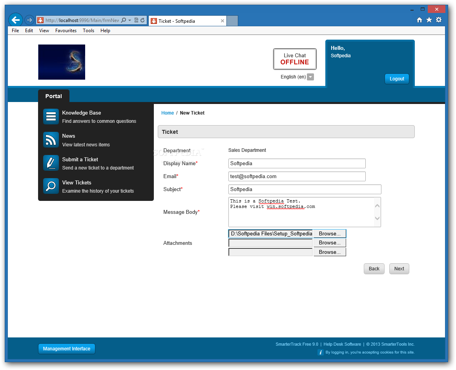
Task: Click inside the Message Body text area
Action: (x=301, y=212)
